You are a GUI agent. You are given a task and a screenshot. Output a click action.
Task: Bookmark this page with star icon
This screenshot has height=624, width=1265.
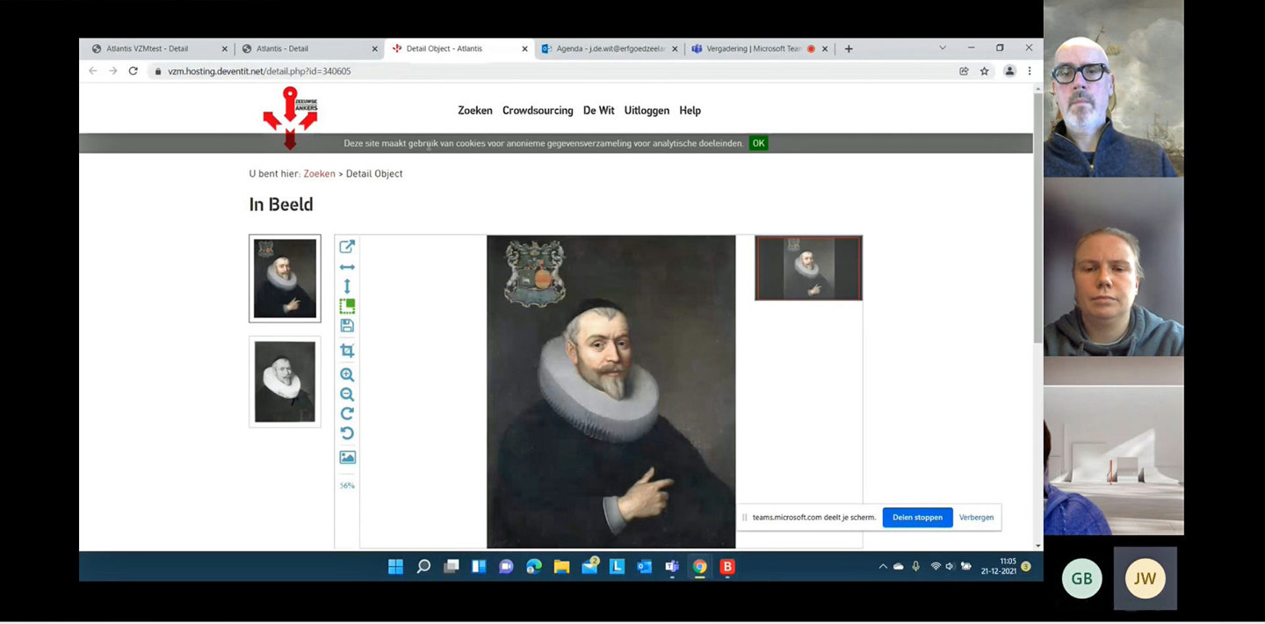tap(985, 71)
